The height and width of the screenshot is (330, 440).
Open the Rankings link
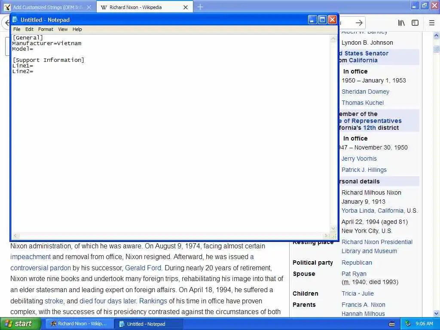(x=153, y=301)
